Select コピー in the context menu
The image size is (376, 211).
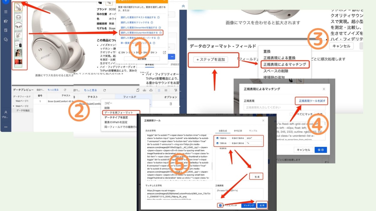(108, 103)
